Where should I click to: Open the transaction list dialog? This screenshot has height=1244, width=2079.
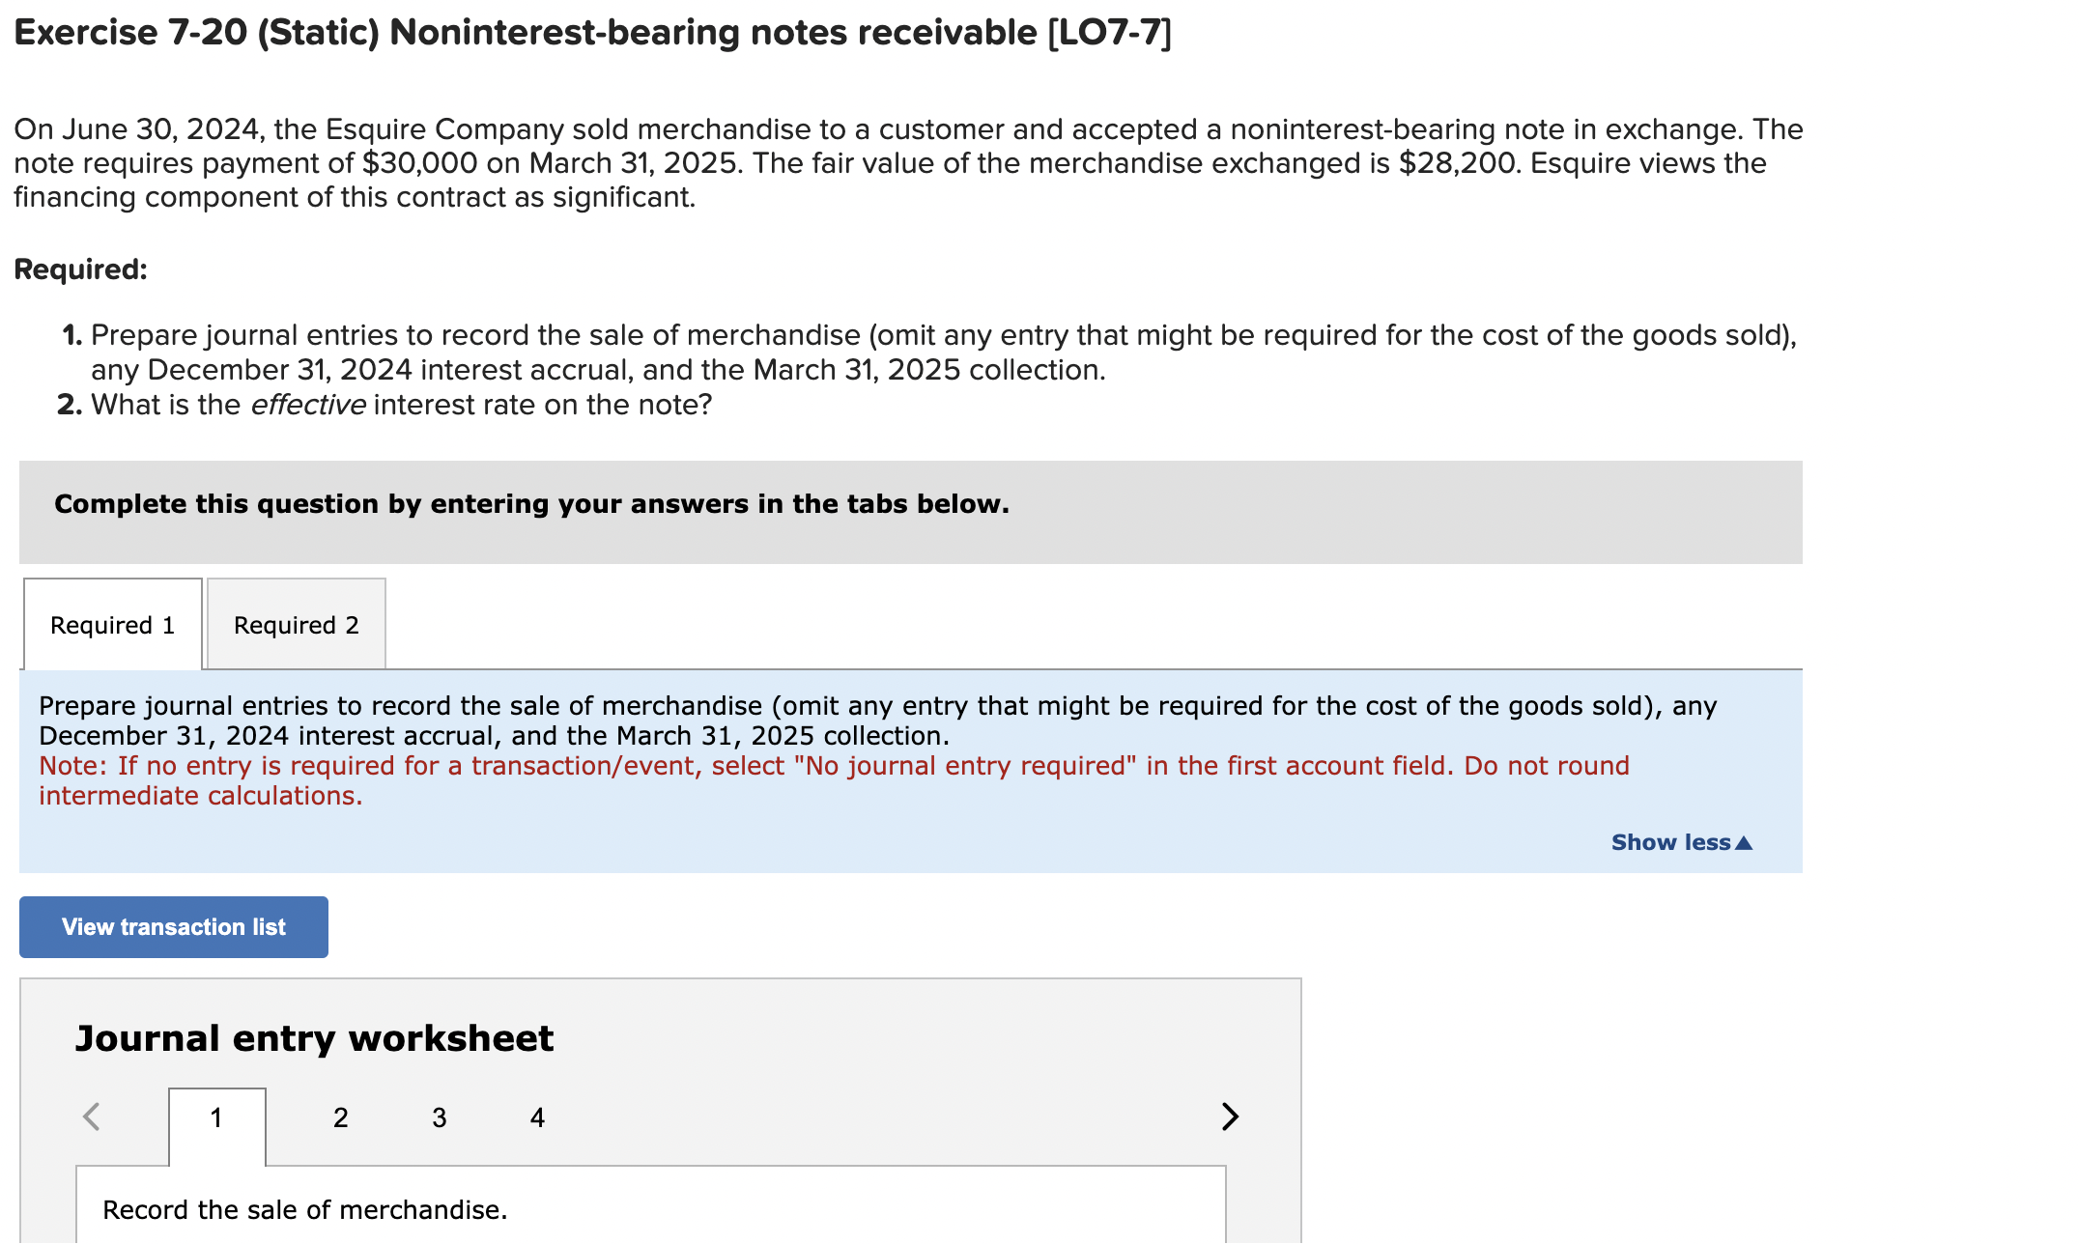173,926
